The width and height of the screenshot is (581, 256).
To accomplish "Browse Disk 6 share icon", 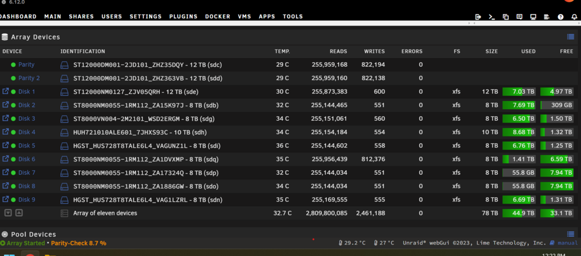I will point(6,159).
